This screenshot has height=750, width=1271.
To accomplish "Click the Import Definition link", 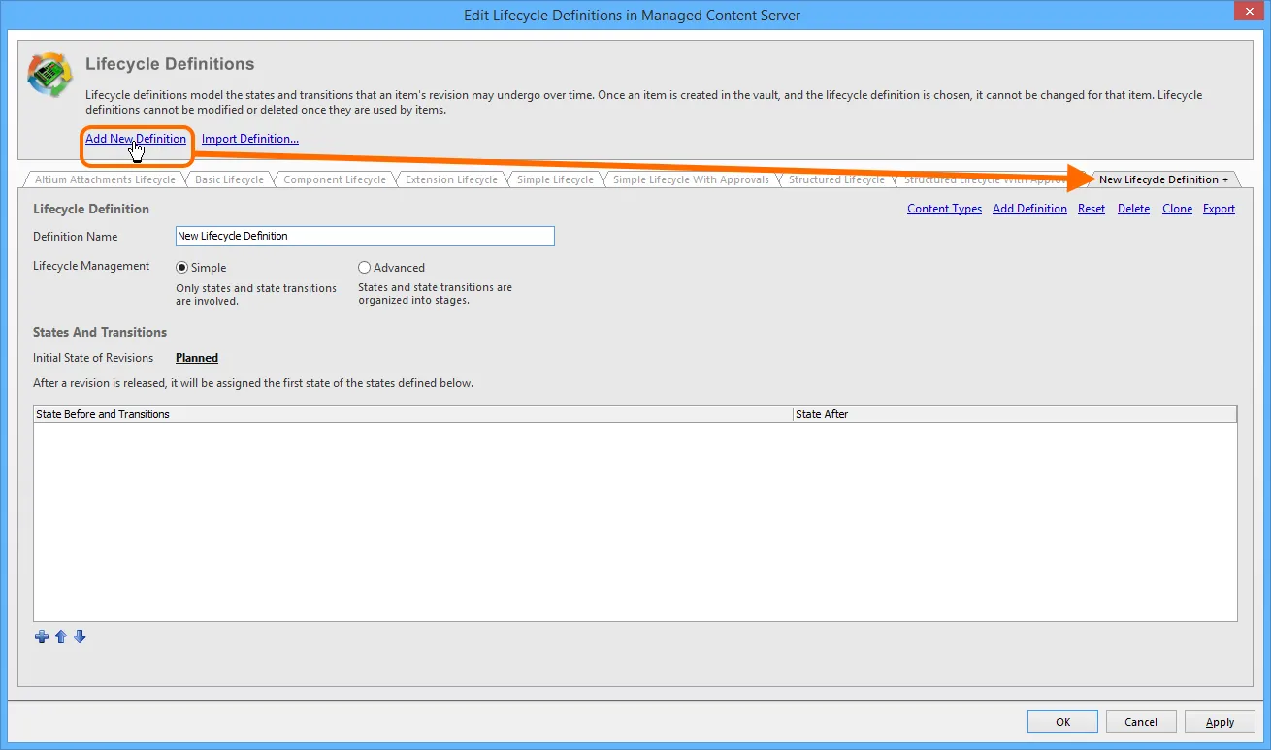I will (250, 139).
